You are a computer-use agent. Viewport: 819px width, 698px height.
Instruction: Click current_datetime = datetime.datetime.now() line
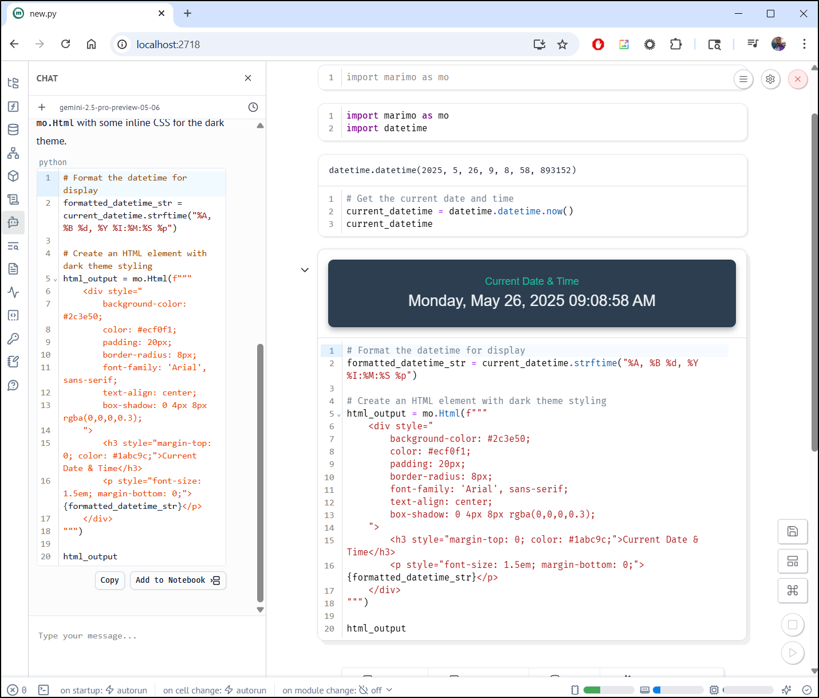(x=460, y=211)
